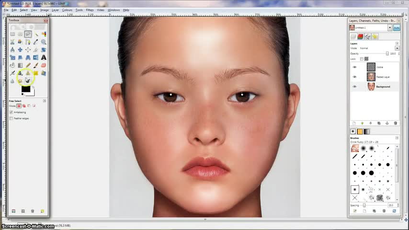Select the Text tool
This screenshot has height=230, width=409.
tap(44, 57)
